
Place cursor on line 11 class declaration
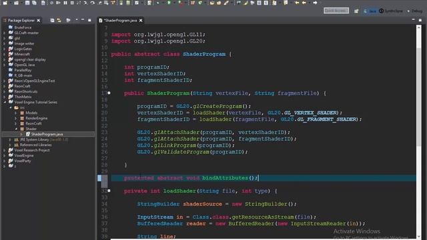pyautogui.click(x=171, y=54)
